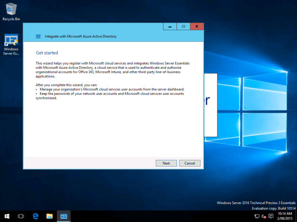Click the 'Integrate with Microsoft Azure Active Directory' title

click(x=81, y=36)
